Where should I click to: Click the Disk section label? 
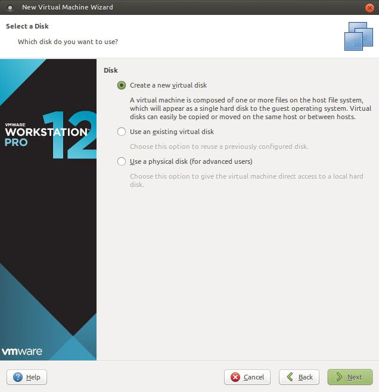(x=111, y=70)
